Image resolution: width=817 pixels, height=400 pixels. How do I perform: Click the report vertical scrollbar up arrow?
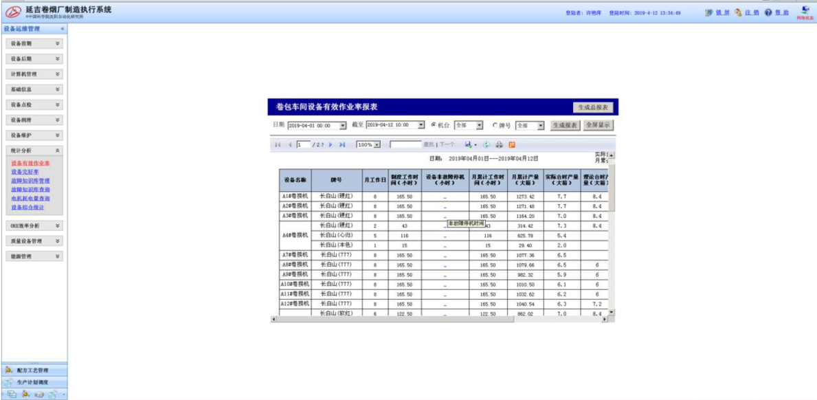[x=612, y=155]
